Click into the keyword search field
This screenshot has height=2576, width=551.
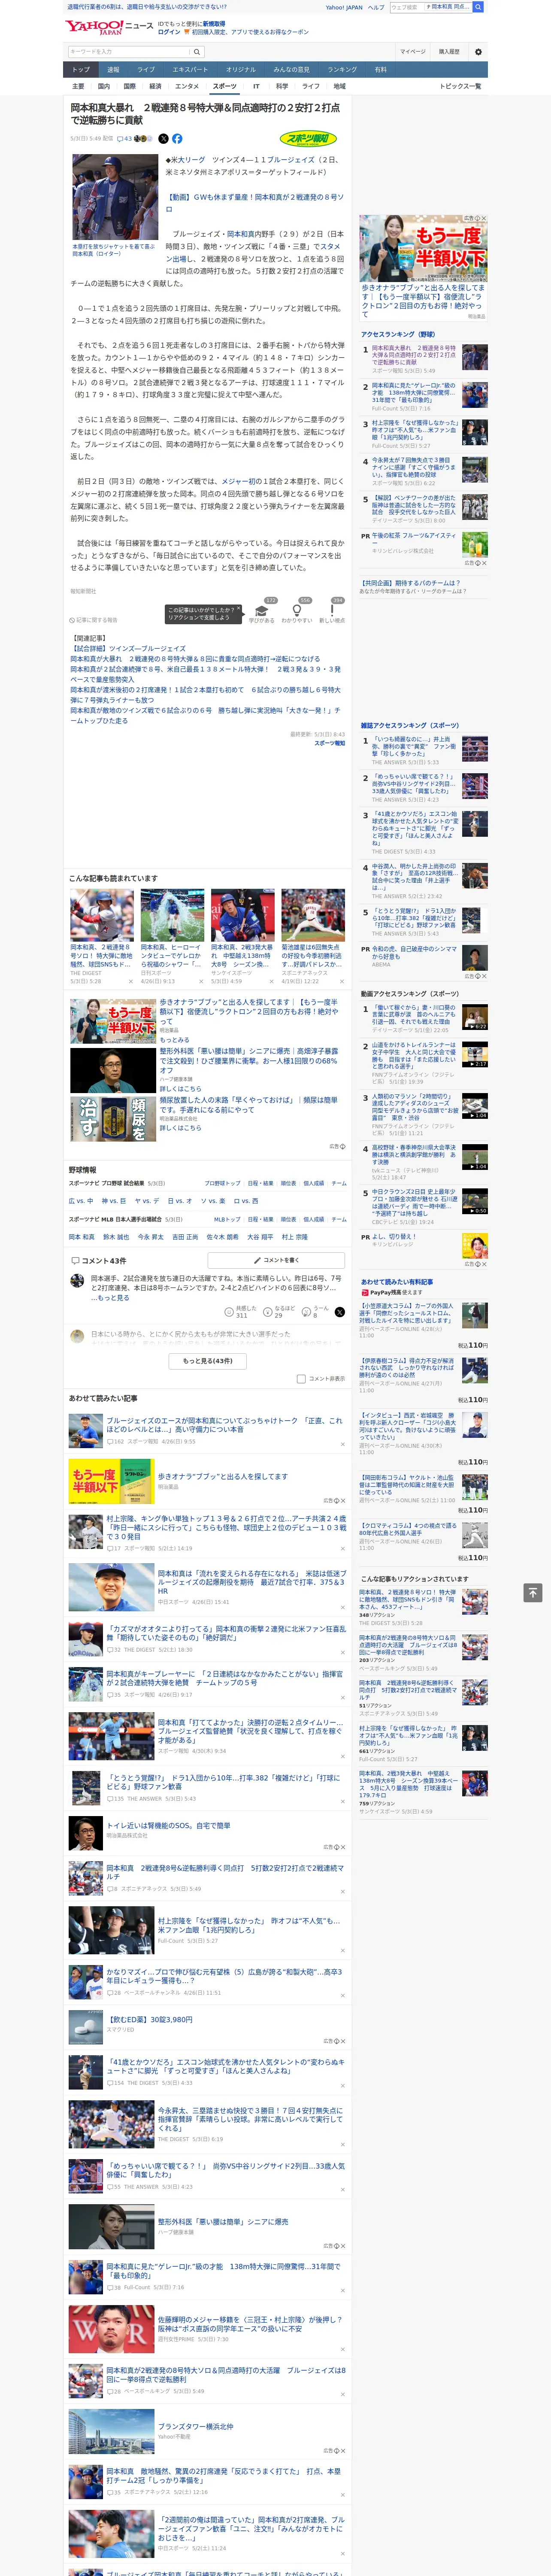tap(128, 52)
